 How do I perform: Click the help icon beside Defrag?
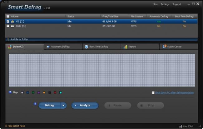35,104
